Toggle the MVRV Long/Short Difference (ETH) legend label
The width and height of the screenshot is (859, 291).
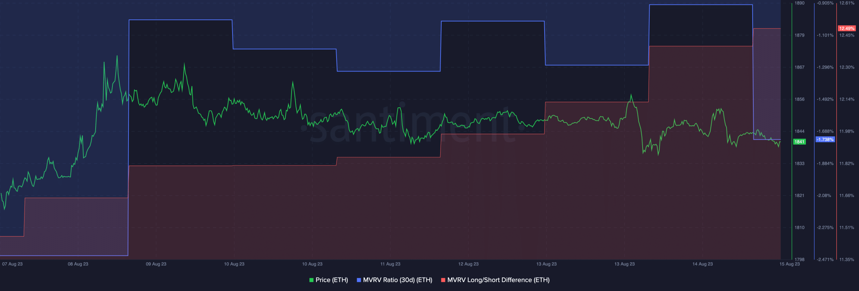498,280
